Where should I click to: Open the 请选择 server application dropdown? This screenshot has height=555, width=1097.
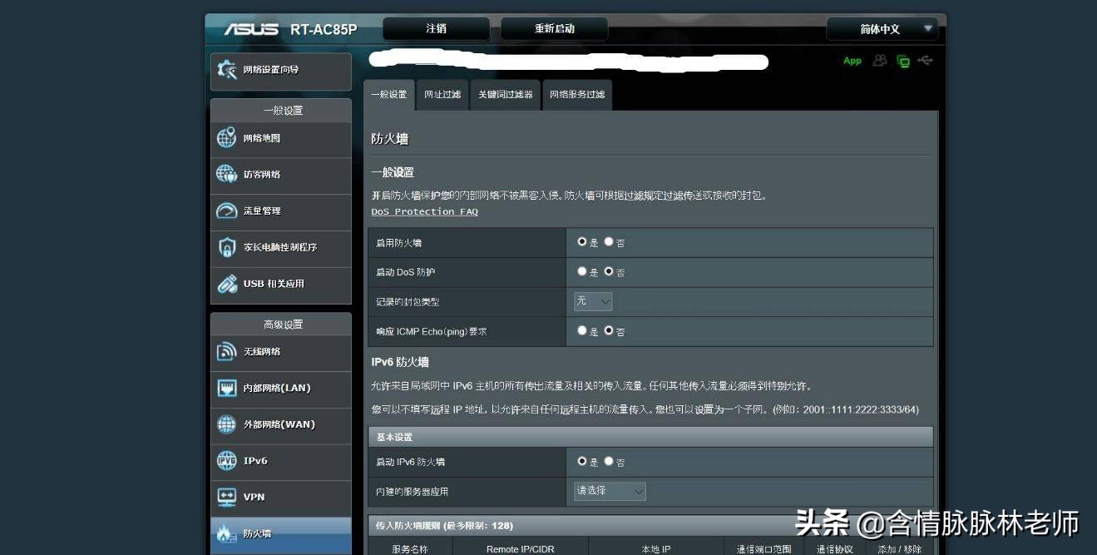(608, 491)
